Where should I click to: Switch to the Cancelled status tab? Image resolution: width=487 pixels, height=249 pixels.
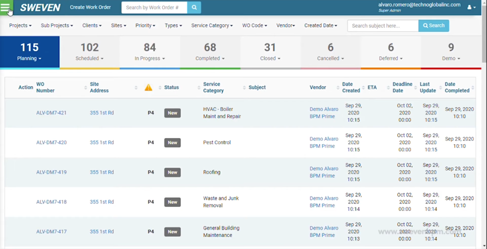pyautogui.click(x=330, y=52)
